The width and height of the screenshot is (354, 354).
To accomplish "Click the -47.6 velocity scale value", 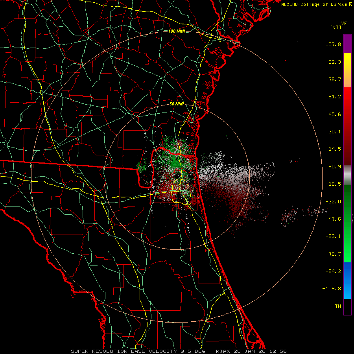I will (x=333, y=219).
